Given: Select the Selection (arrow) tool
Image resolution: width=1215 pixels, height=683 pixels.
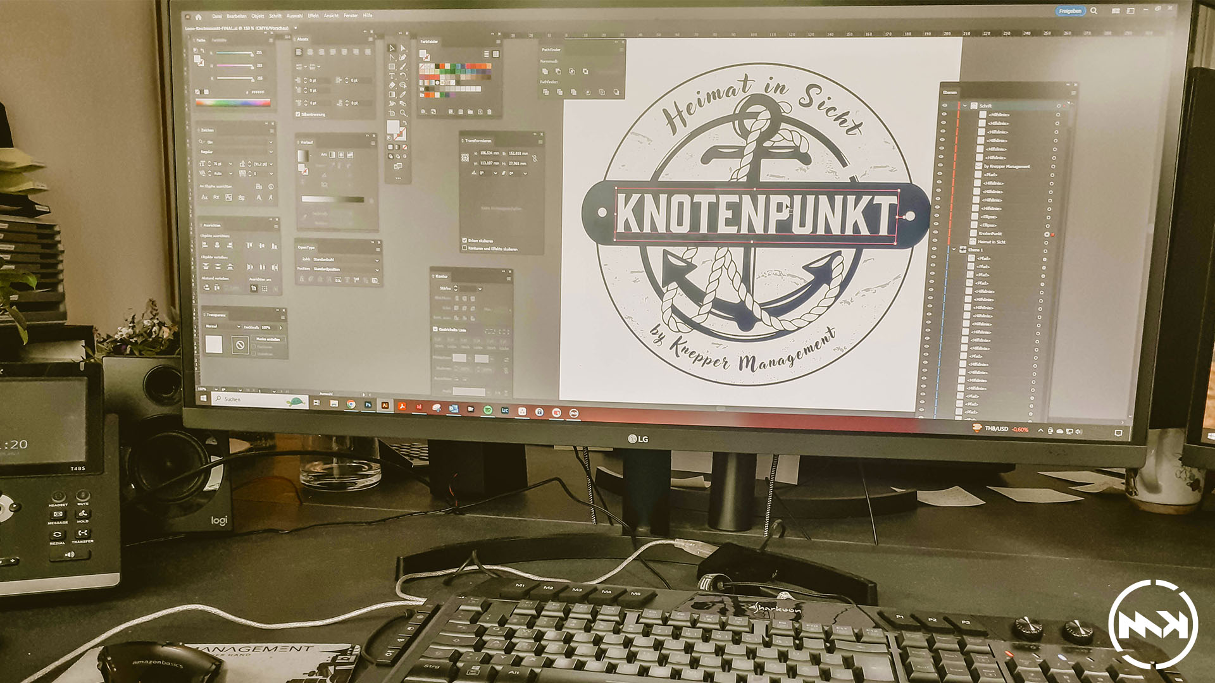Looking at the screenshot, I should [x=392, y=48].
